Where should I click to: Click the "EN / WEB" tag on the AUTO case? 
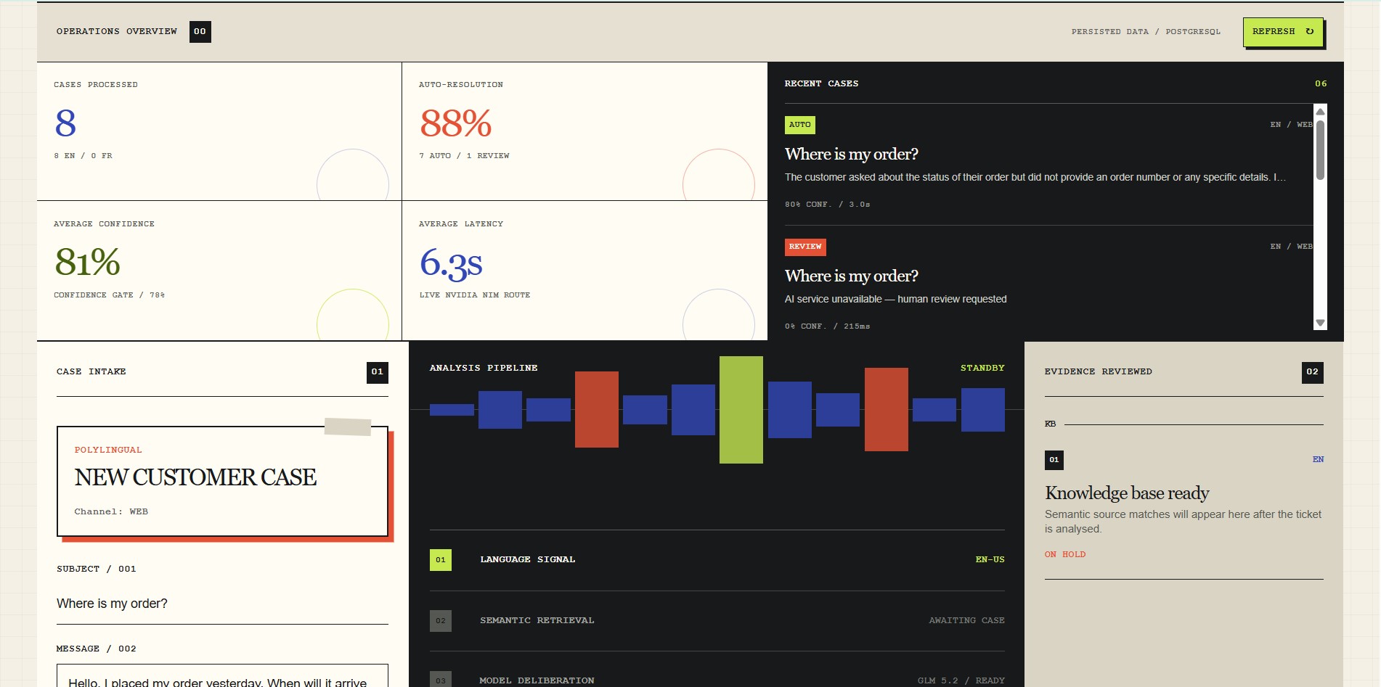point(1291,125)
